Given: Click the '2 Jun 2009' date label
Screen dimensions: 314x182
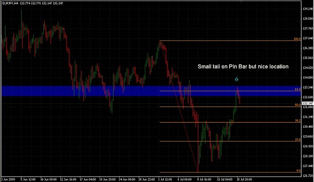Looking at the screenshot, I should pos(8,179).
